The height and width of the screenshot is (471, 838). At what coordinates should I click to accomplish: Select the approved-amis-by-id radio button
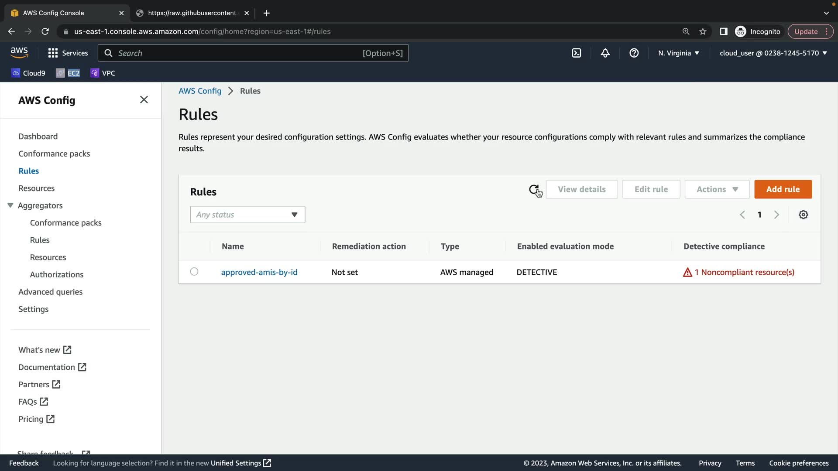tap(194, 272)
